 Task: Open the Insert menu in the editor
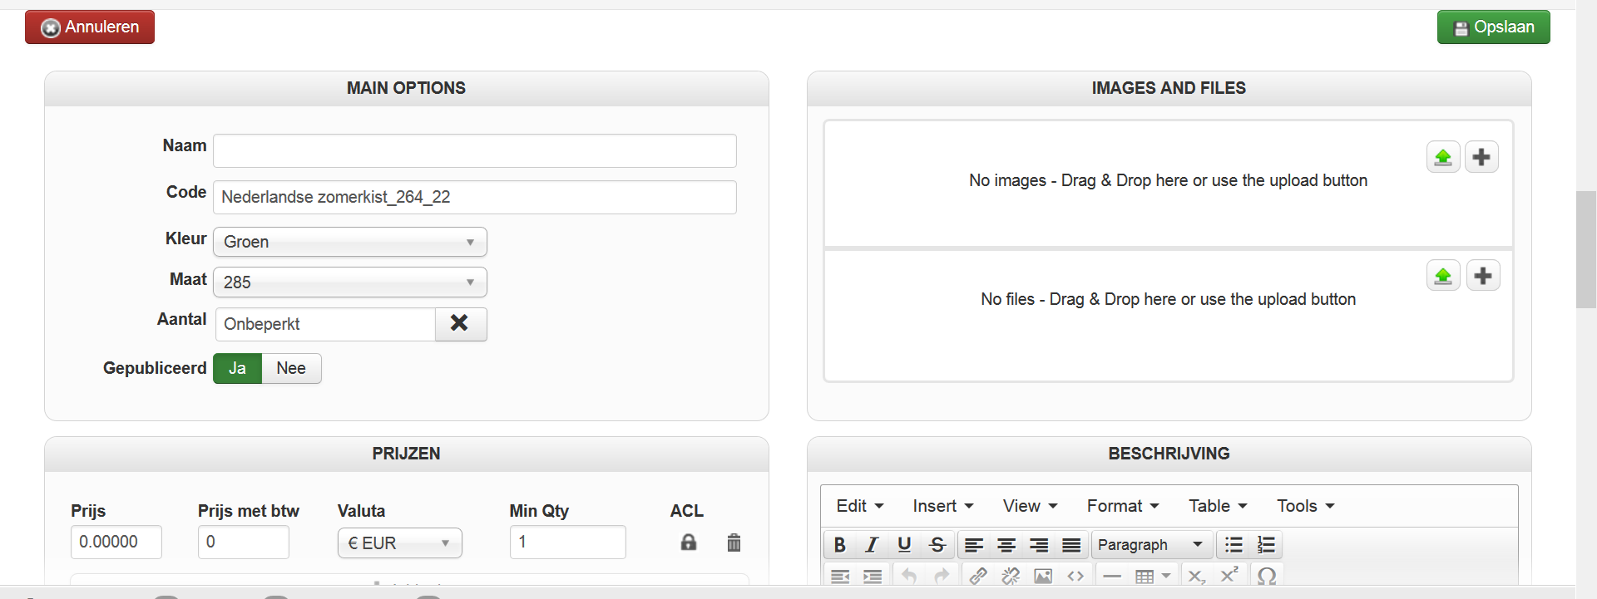point(942,506)
